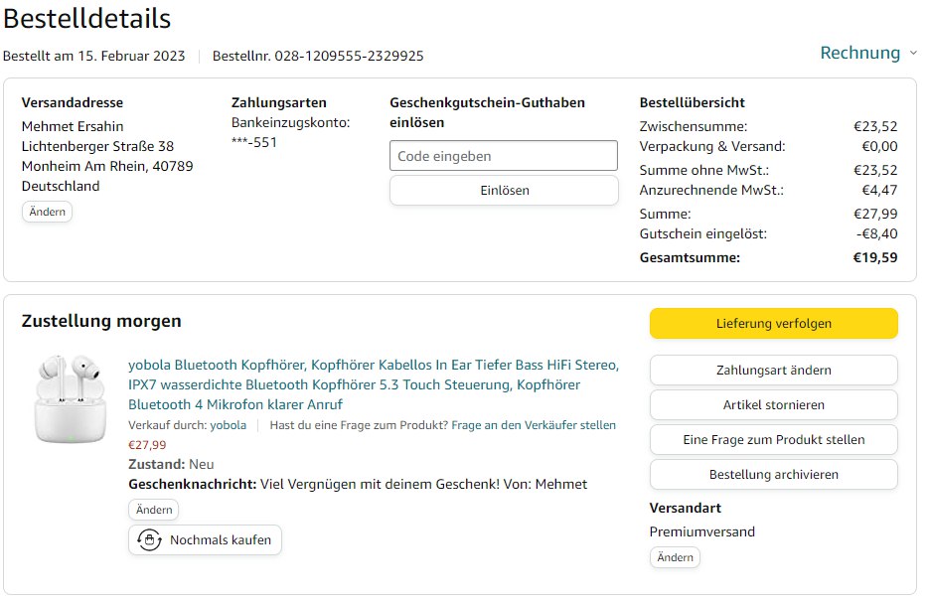The image size is (930, 604).
Task: Click the Nochmals kaufen button
Action: pyautogui.click(x=206, y=540)
